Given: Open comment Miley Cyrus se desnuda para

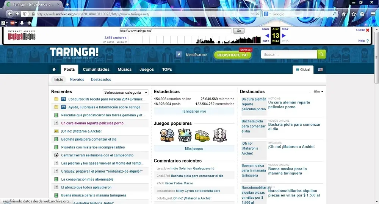Looking at the screenshot, I should point(198,191).
